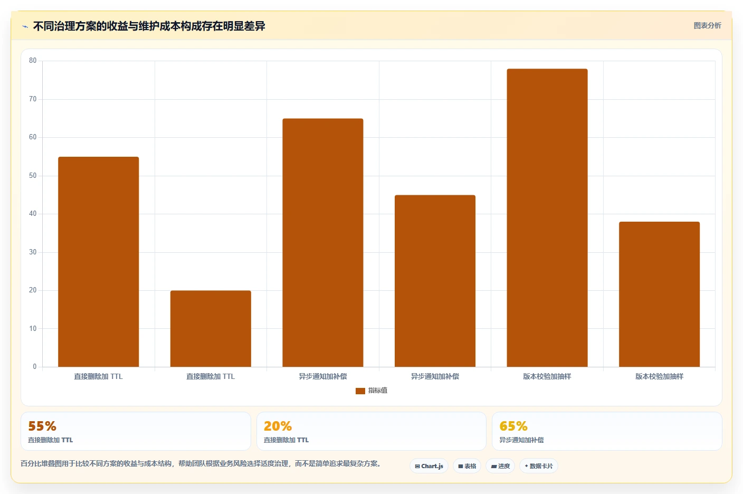Screen dimensions: 743x494
Task: Click the y-axis tick label 40
Action: click(x=33, y=214)
